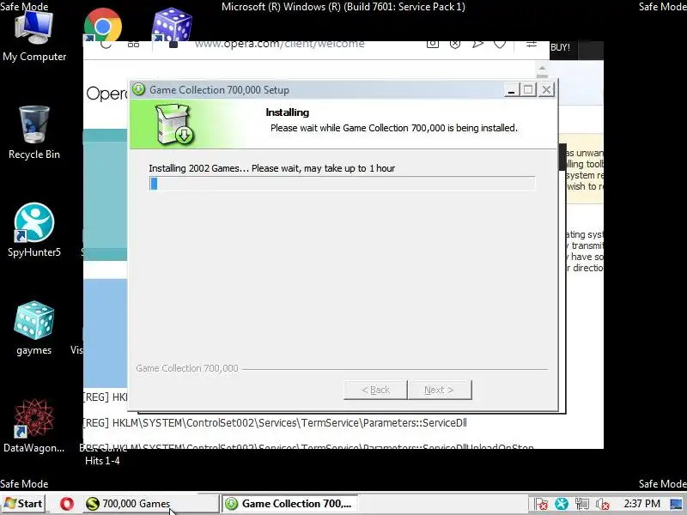Click the volume speaker tray icon

603,504
